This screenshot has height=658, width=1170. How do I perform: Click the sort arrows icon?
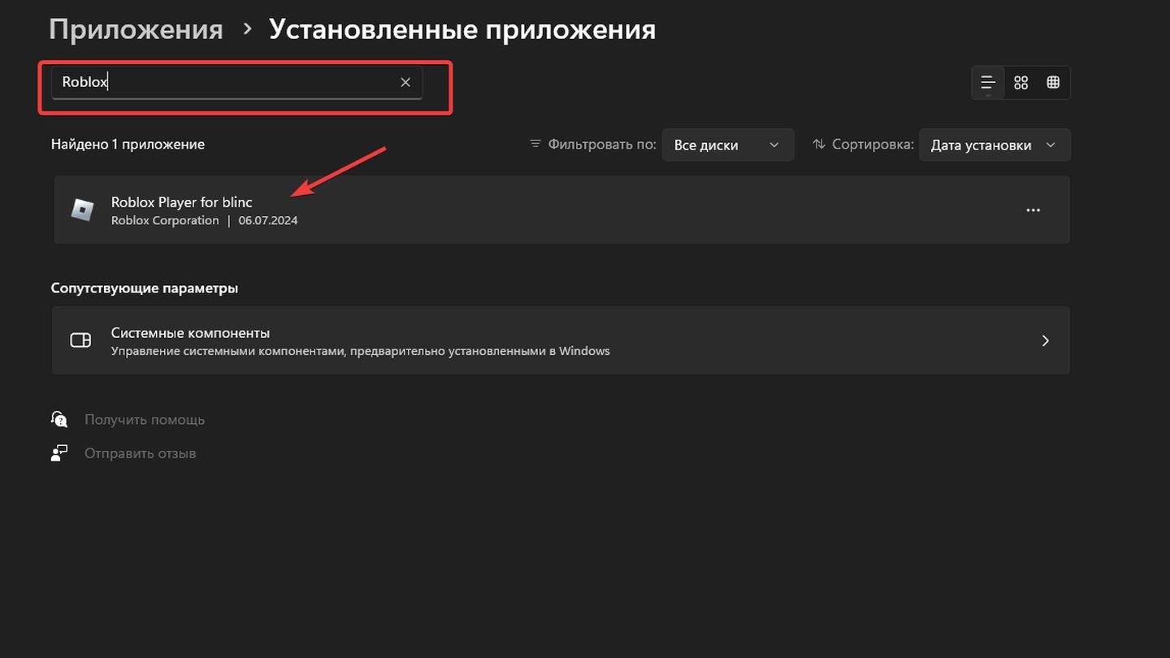coord(819,144)
